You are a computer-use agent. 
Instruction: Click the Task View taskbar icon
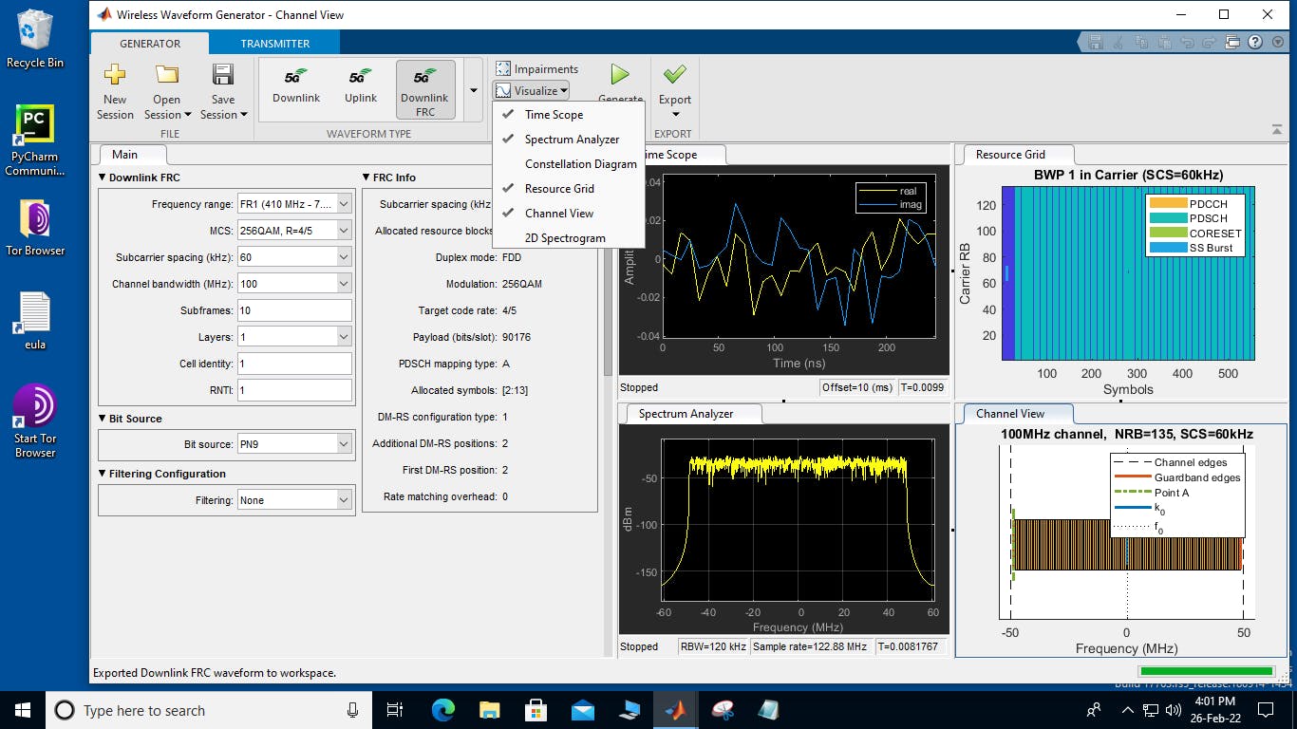point(396,710)
